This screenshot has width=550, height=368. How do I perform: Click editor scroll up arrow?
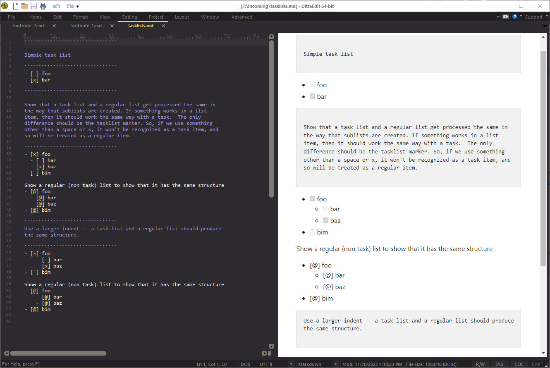pyautogui.click(x=272, y=37)
